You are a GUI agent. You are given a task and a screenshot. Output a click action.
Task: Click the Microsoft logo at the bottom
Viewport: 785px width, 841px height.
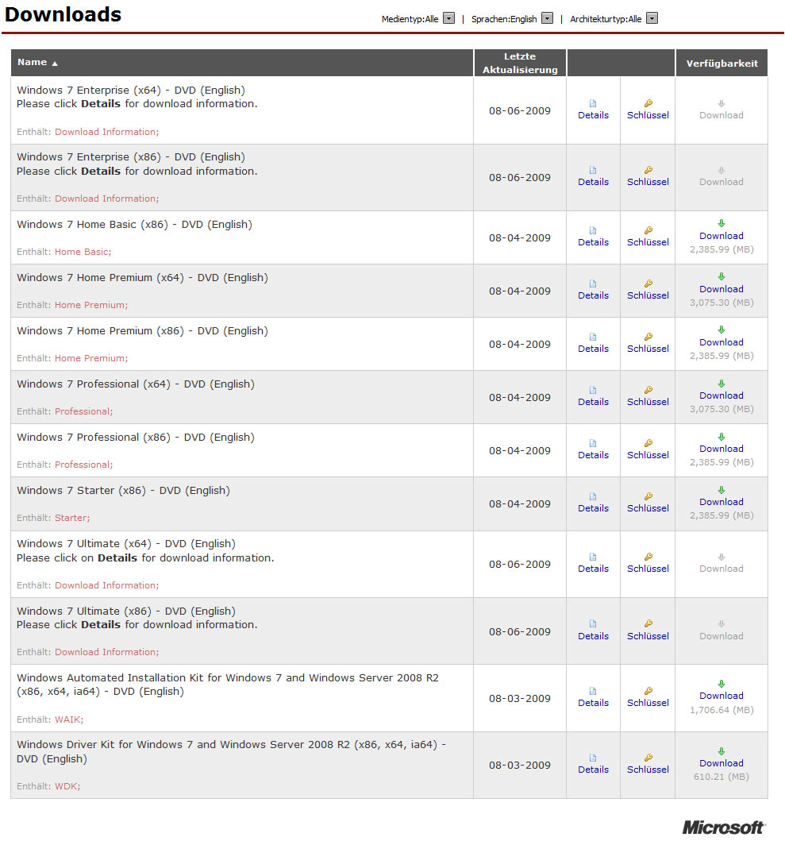click(x=723, y=827)
